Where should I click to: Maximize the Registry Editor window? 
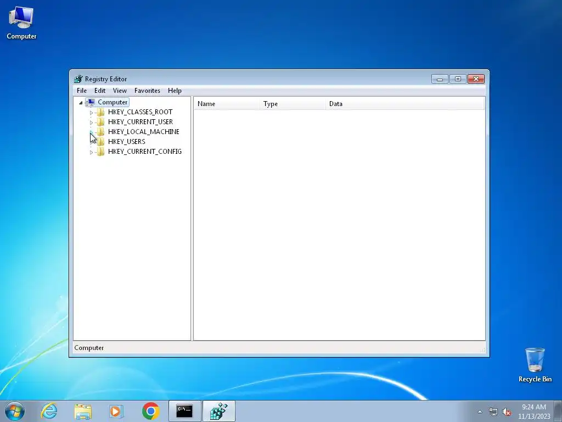[458, 79]
